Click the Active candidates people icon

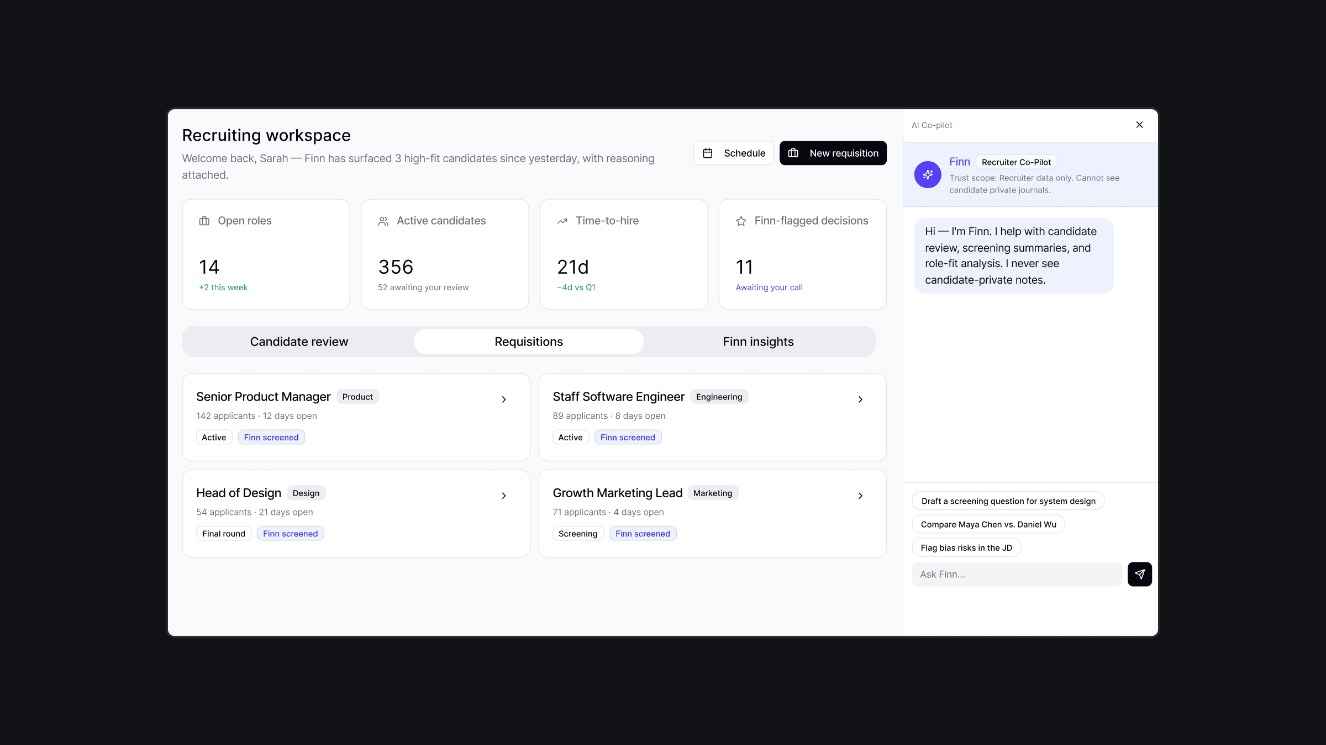(383, 221)
